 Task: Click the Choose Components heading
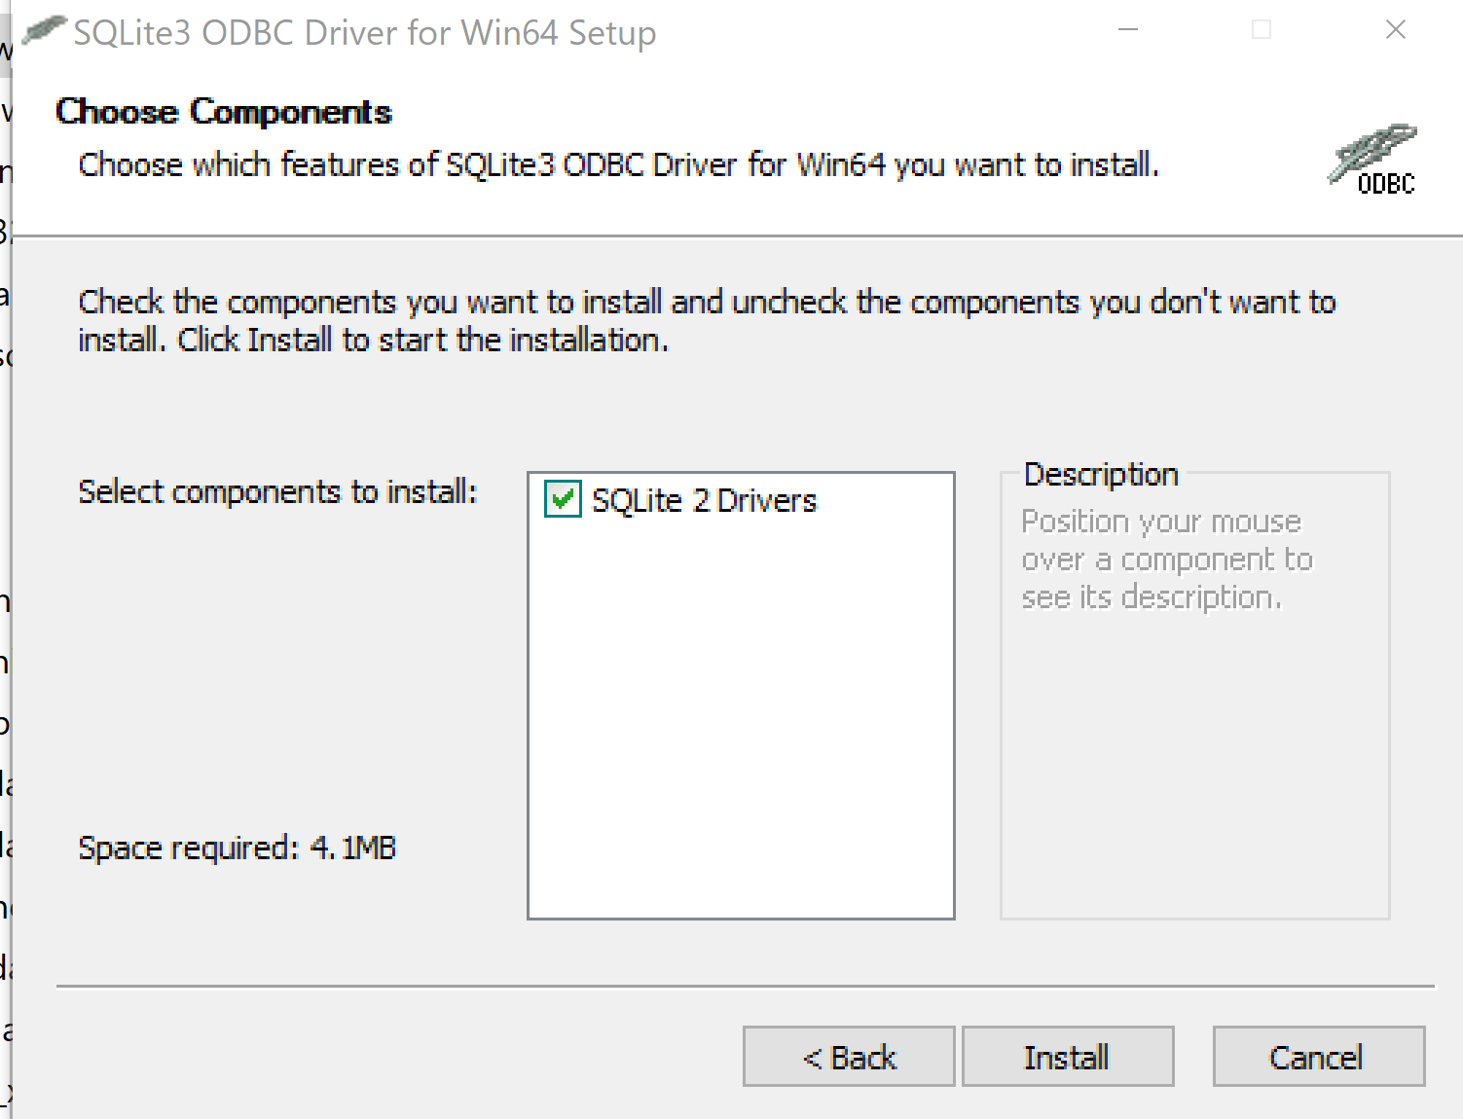(224, 111)
